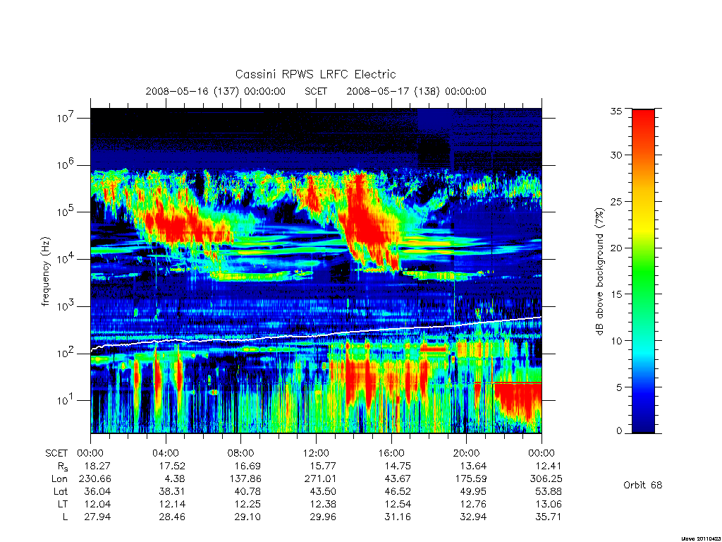Click the colorbar value 20
This screenshot has width=722, height=542.
tap(616, 248)
